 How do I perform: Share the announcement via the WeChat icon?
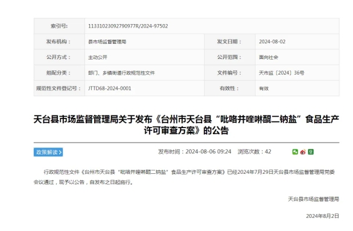point(295,152)
